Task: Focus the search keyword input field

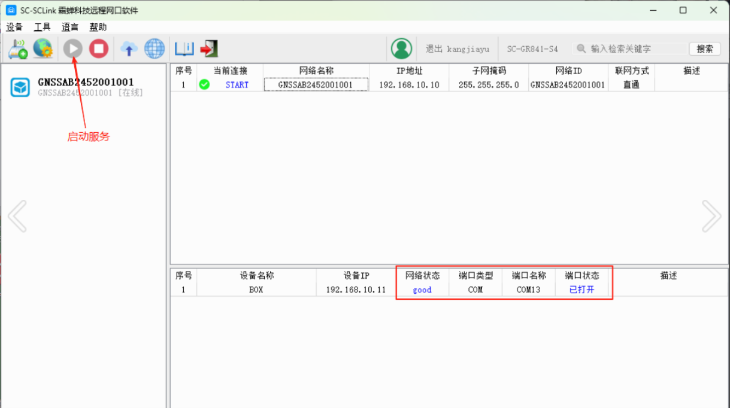Action: 635,49
